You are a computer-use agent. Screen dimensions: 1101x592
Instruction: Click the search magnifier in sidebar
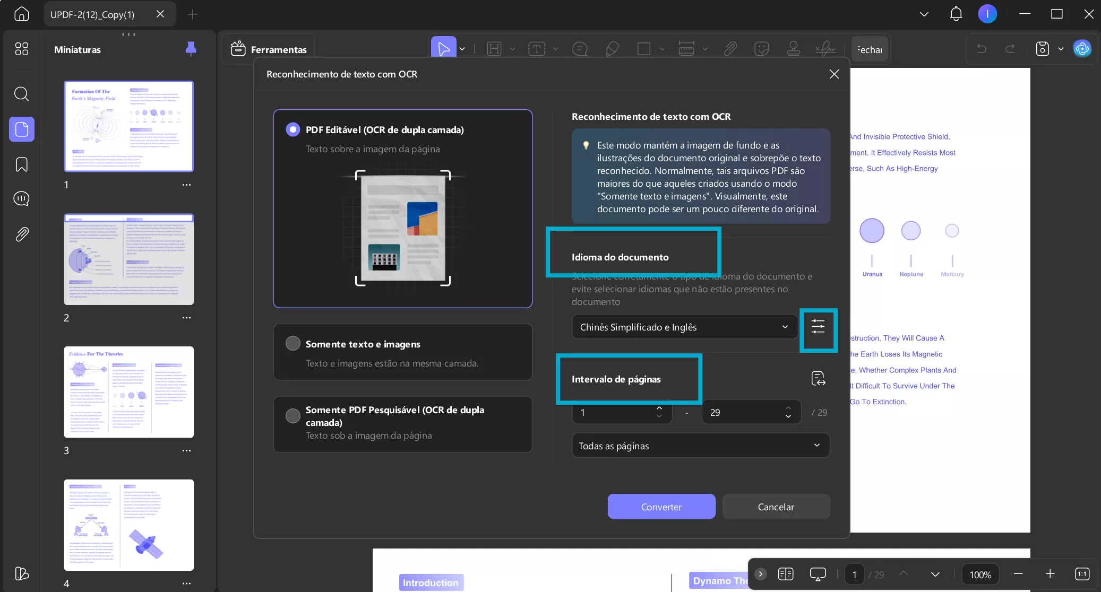(22, 94)
